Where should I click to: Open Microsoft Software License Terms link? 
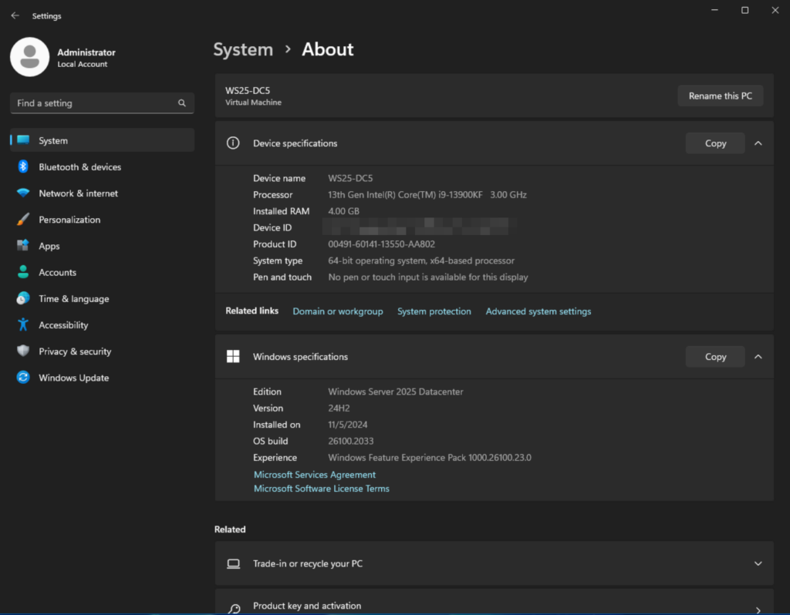322,489
